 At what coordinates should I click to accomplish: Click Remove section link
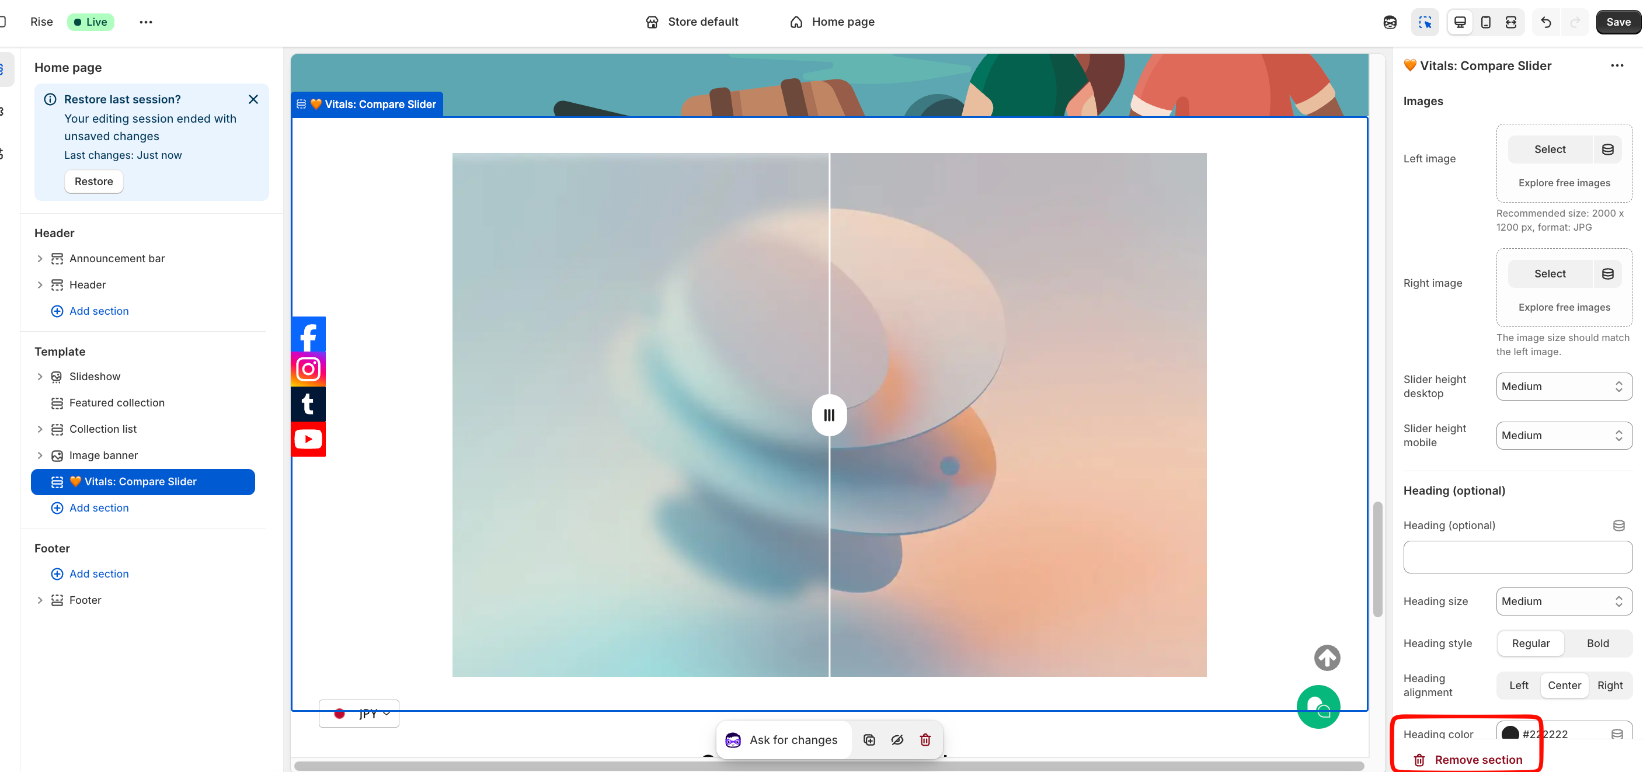tap(1478, 759)
